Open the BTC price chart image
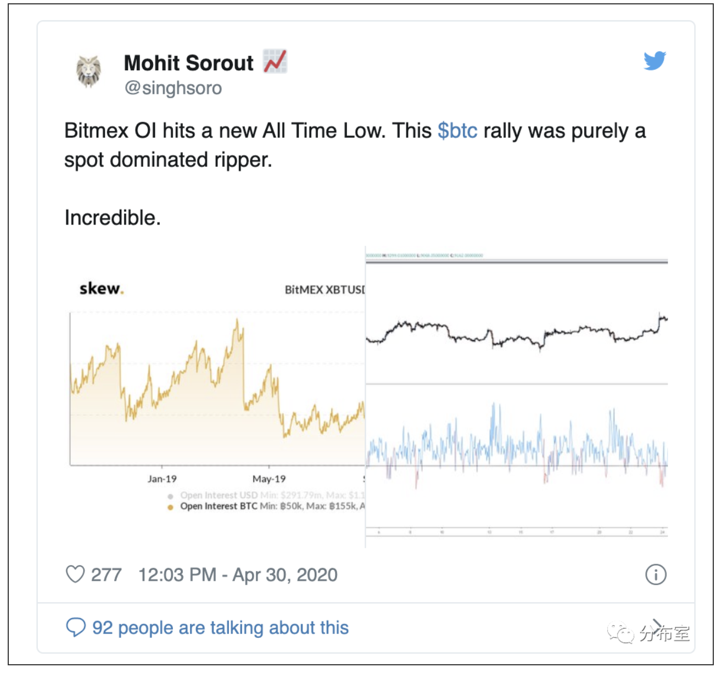The width and height of the screenshot is (727, 673). (x=517, y=397)
